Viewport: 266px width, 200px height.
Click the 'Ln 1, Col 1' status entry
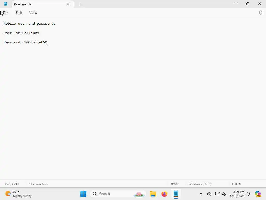tap(12, 184)
